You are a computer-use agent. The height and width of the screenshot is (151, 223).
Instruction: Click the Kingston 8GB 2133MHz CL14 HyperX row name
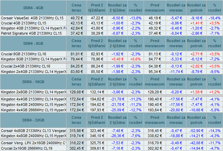(33, 59)
